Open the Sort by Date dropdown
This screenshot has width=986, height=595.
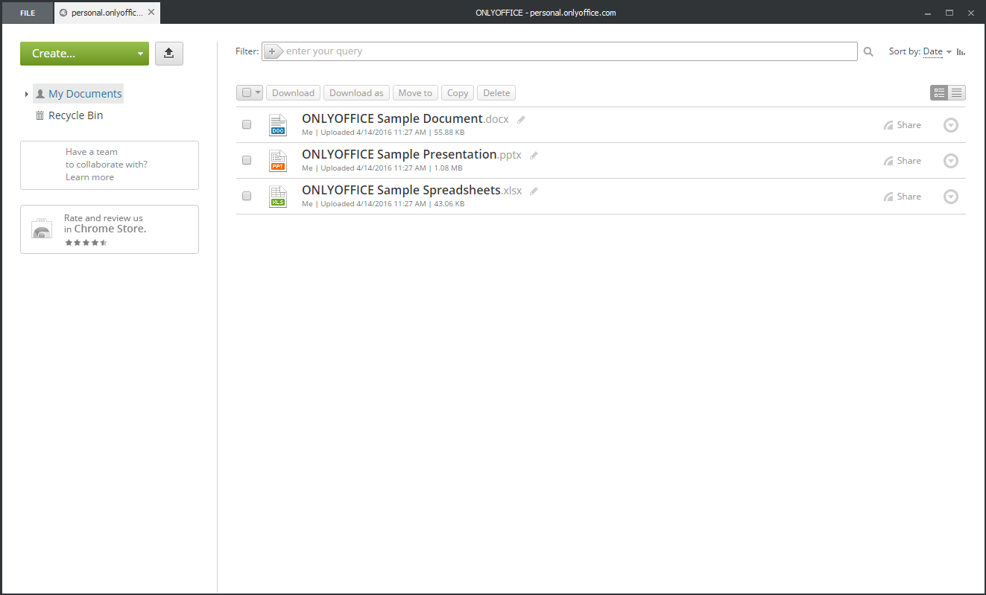[x=937, y=52]
